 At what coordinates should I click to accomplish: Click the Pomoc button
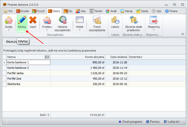[153, 122]
